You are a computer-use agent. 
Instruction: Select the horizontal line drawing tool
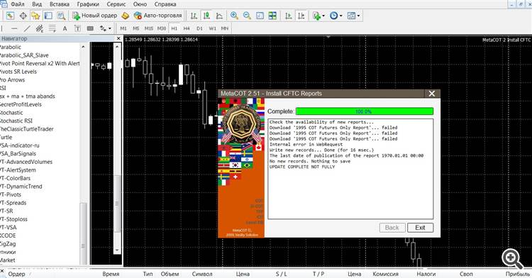(14, 28)
